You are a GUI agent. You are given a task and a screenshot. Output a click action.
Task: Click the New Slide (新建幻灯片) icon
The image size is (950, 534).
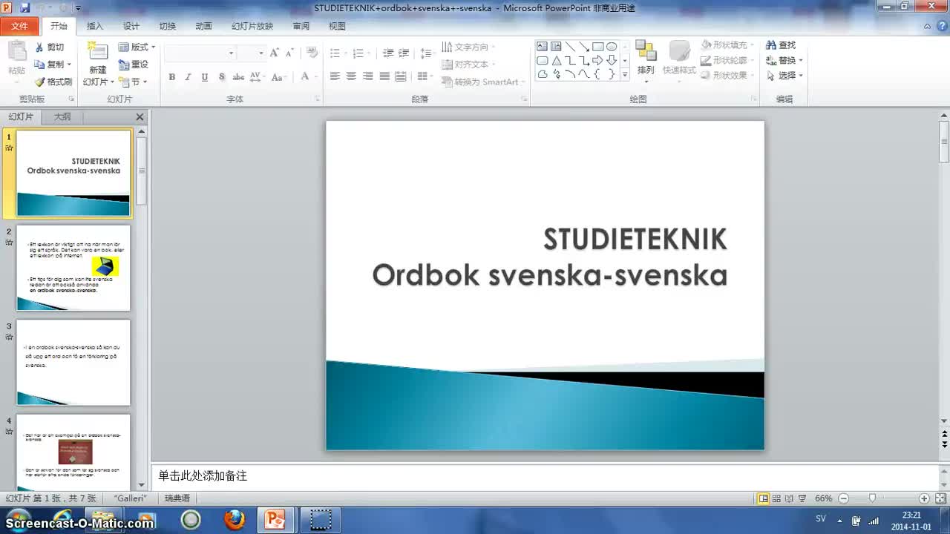97,51
